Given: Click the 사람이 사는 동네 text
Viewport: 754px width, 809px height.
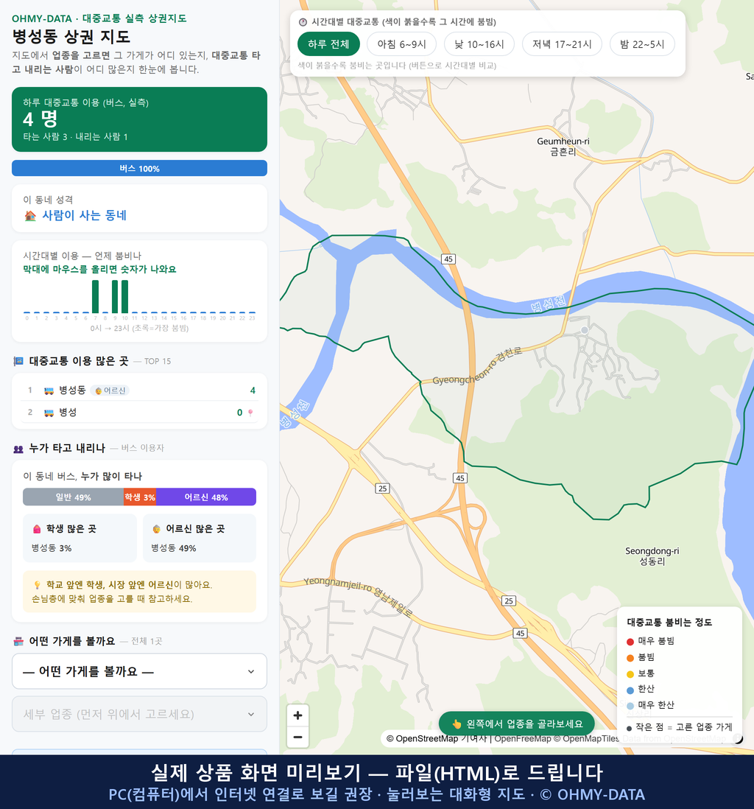Looking at the screenshot, I should [84, 215].
